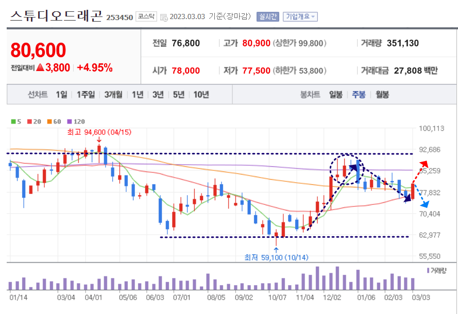Click the 시가 78,000 value
Image resolution: width=458 pixels, height=314 pixels.
pos(186,71)
